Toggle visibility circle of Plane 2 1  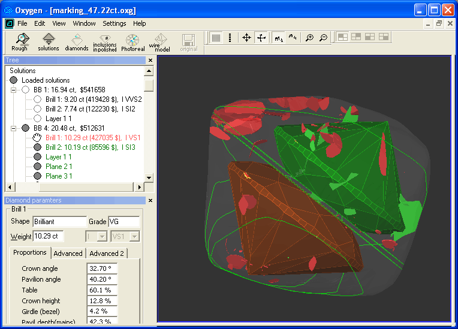coord(37,167)
